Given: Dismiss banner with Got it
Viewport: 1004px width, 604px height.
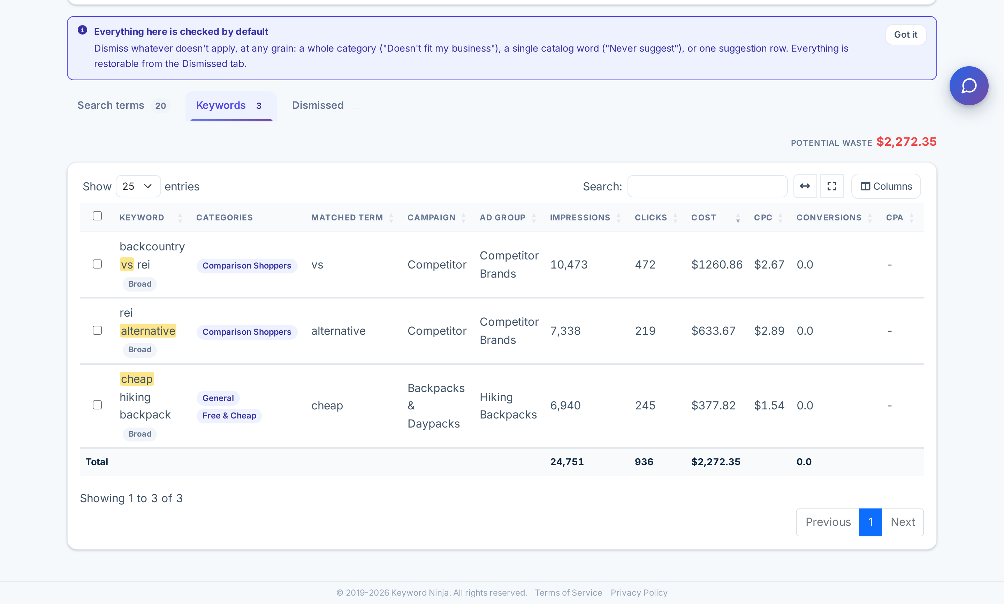Looking at the screenshot, I should pyautogui.click(x=906, y=35).
